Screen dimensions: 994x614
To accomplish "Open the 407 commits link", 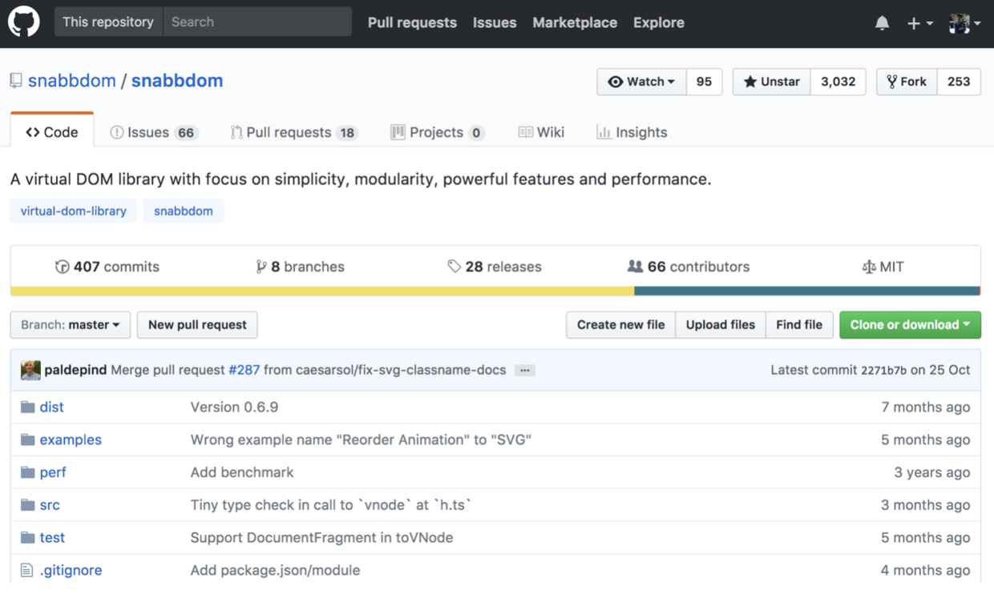I will [107, 267].
